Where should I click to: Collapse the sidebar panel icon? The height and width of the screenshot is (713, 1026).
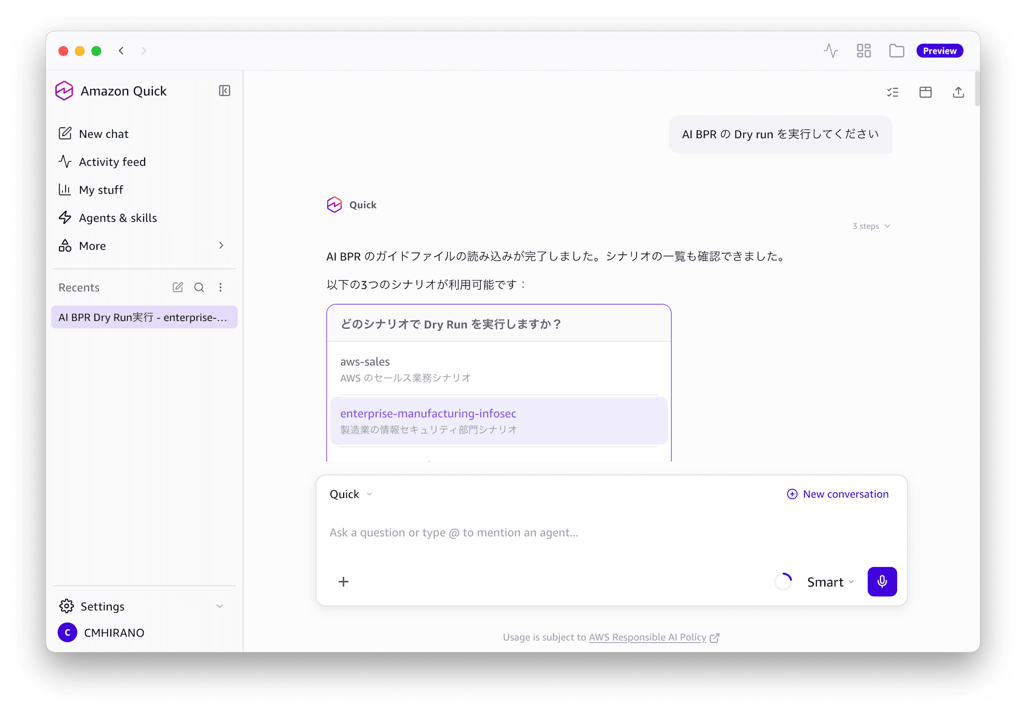[224, 91]
